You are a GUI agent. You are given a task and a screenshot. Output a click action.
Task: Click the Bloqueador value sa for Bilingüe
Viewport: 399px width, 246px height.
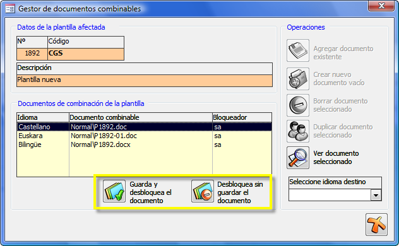(x=242, y=144)
